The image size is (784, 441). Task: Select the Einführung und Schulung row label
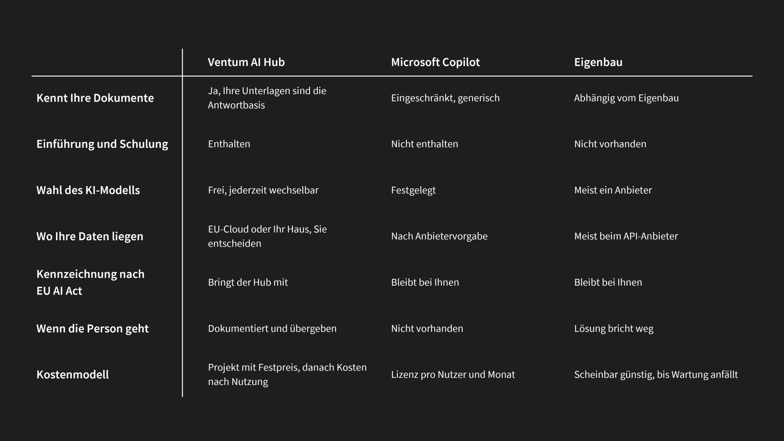[x=102, y=144]
